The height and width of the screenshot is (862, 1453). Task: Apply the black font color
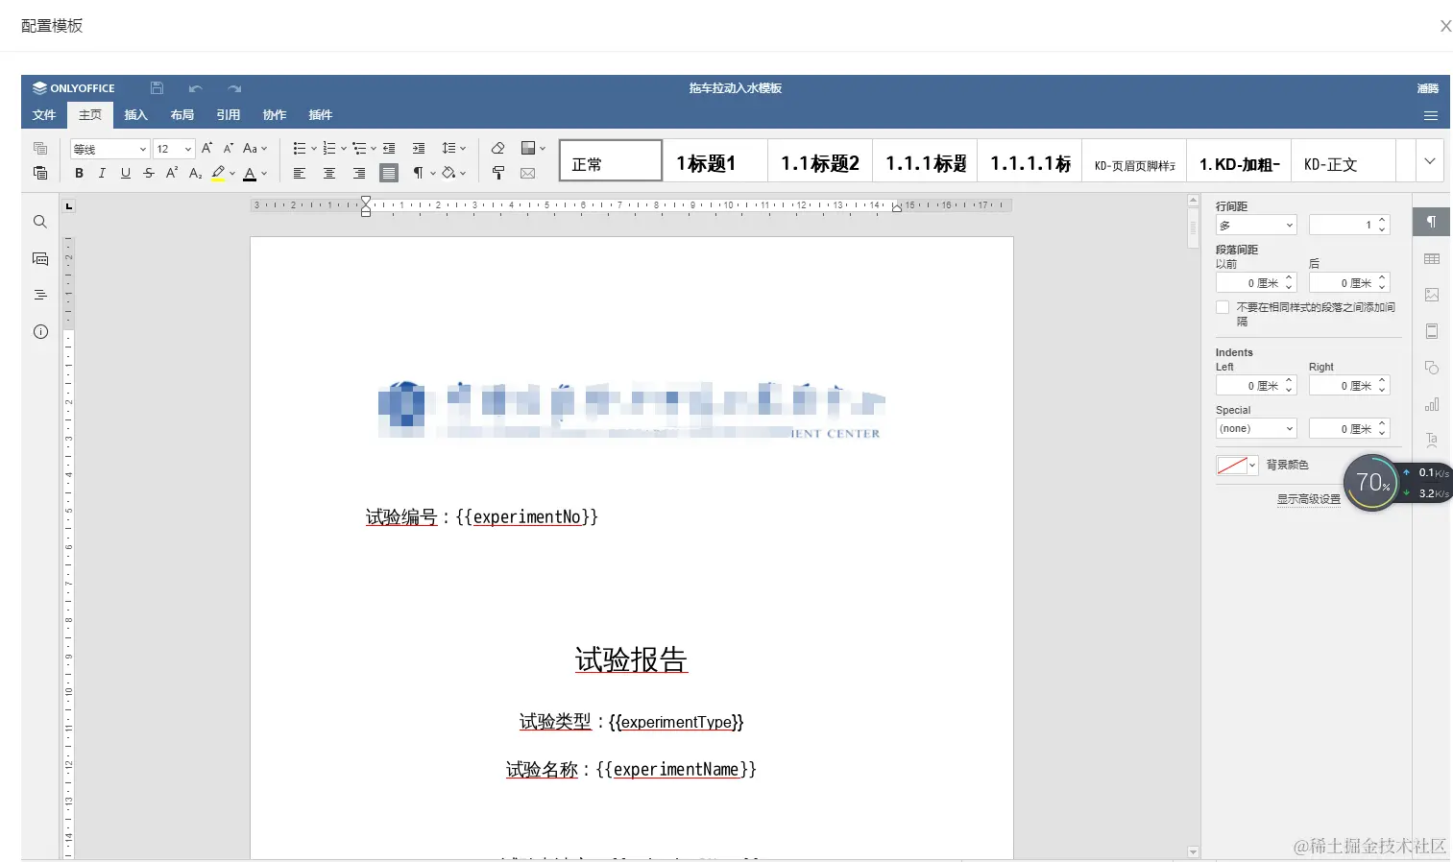(250, 174)
